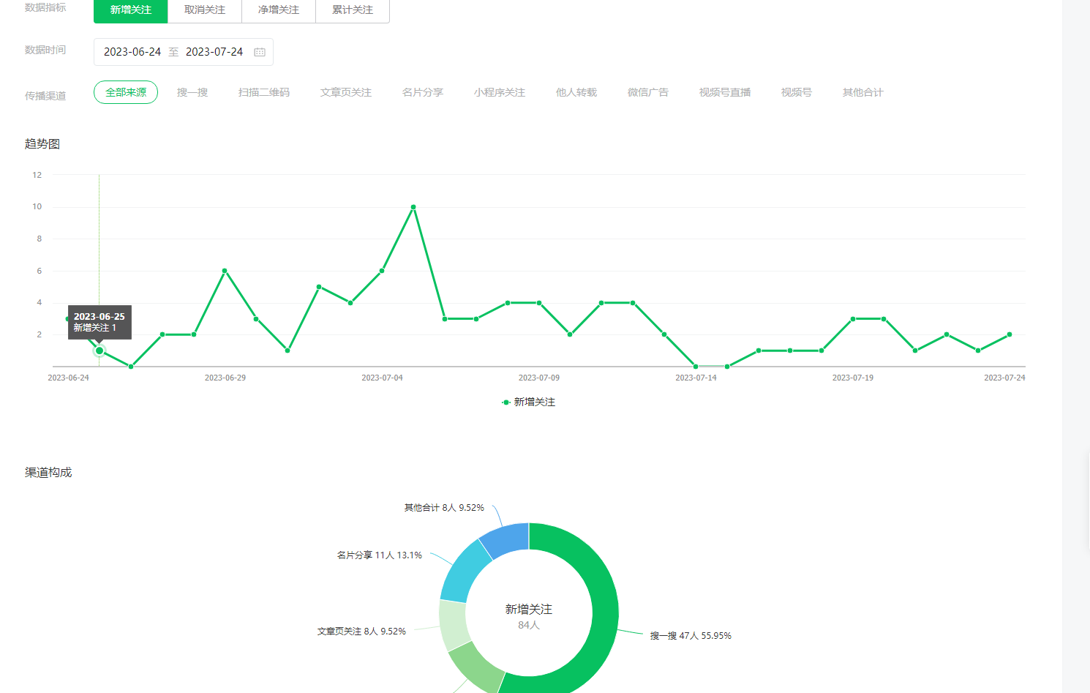Switch to the 净增关注 tab
Viewport: 1090px width, 693px height.
pos(279,10)
